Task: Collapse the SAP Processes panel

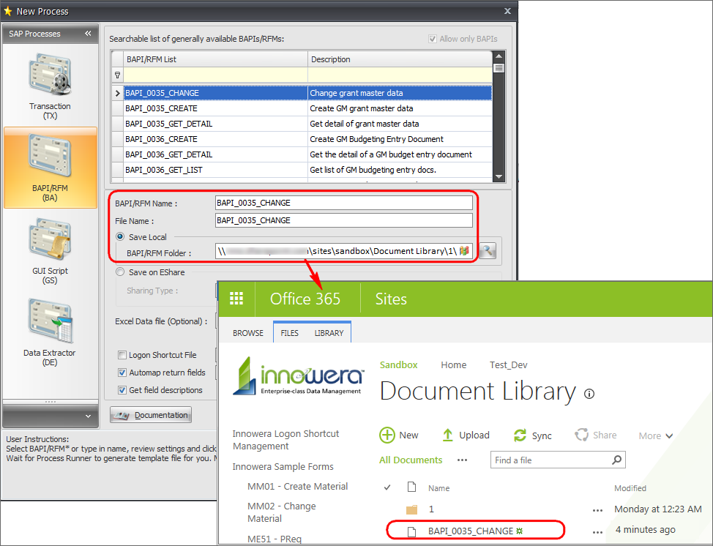Action: click(x=88, y=34)
